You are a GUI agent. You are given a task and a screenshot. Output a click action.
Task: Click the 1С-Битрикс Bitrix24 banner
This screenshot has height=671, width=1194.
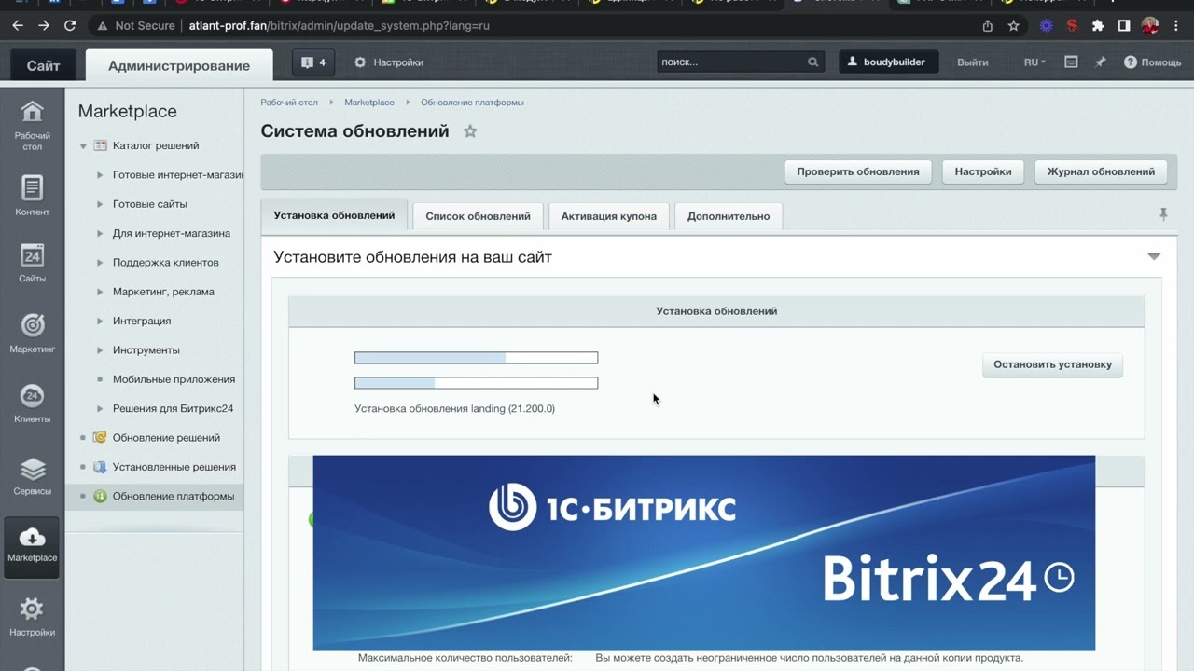click(x=703, y=553)
